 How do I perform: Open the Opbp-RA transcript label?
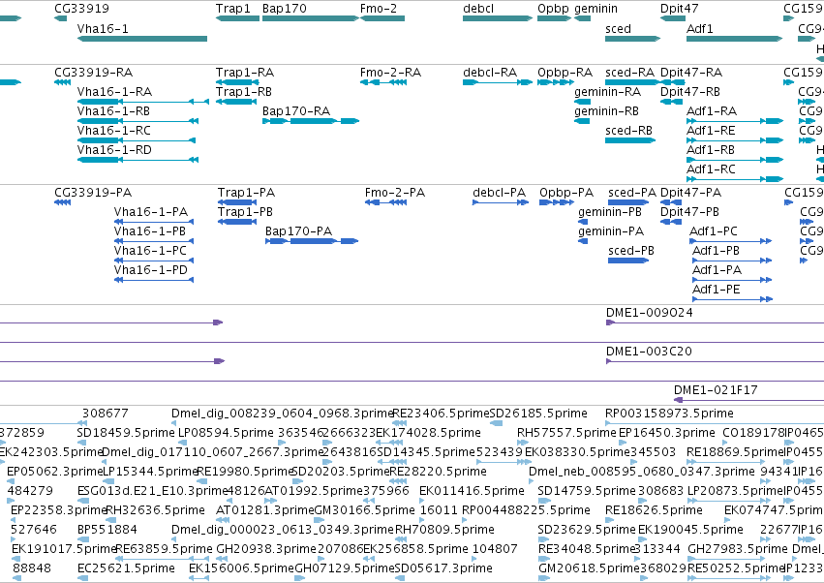(565, 72)
